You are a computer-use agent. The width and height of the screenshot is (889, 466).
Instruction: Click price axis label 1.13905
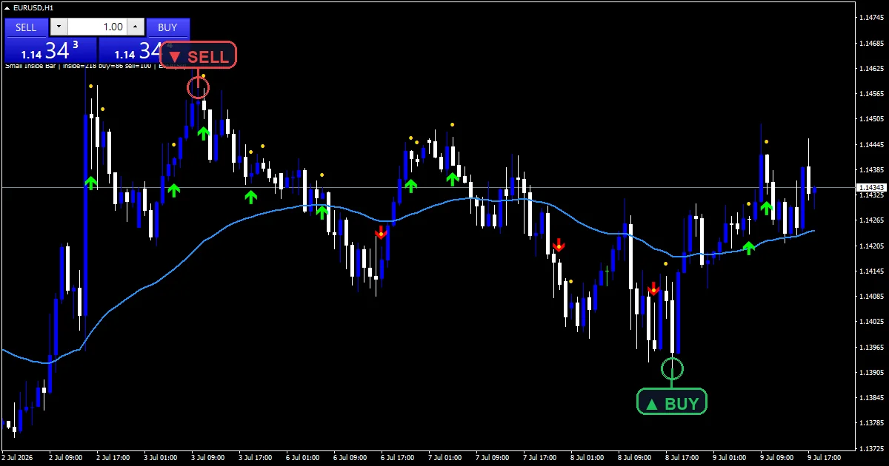pos(873,372)
